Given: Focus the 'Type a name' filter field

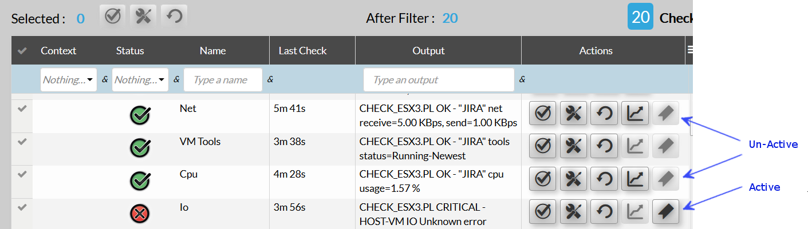Looking at the screenshot, I should (x=223, y=80).
